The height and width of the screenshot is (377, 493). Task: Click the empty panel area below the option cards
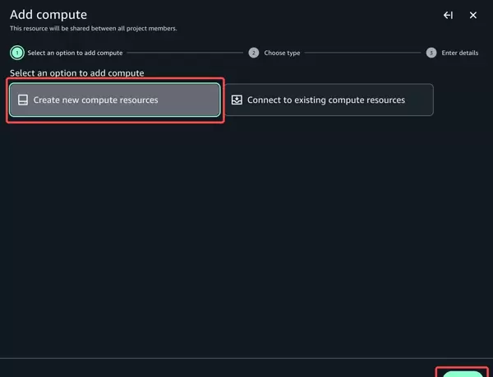[x=246, y=239]
